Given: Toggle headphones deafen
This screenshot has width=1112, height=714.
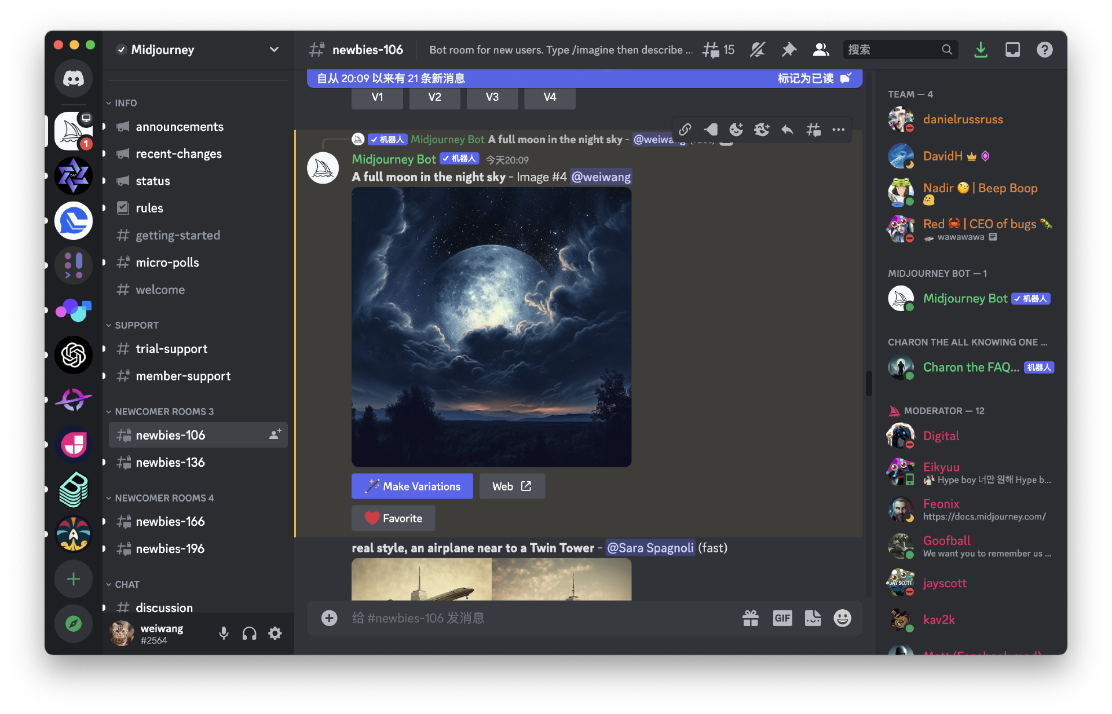Looking at the screenshot, I should 249,634.
